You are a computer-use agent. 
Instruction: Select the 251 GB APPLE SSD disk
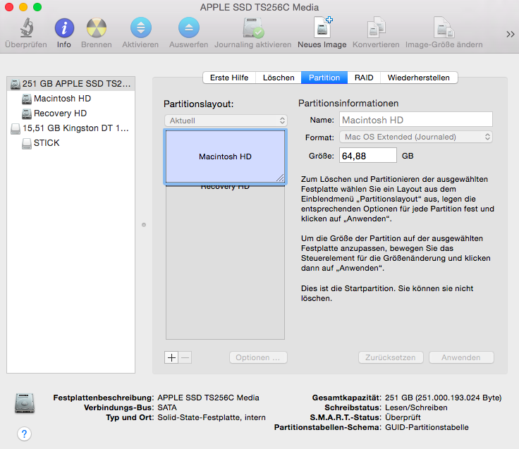pyautogui.click(x=71, y=84)
